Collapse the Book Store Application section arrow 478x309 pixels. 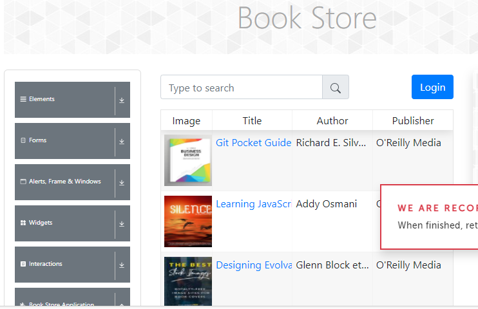tap(122, 304)
